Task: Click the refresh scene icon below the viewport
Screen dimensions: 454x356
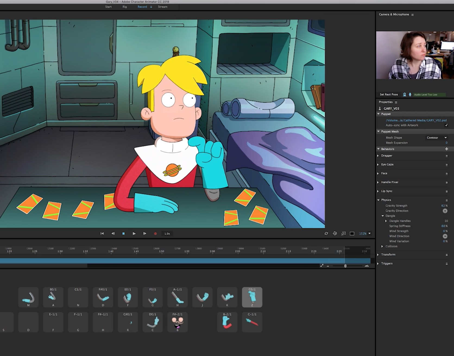Action: [326, 233]
